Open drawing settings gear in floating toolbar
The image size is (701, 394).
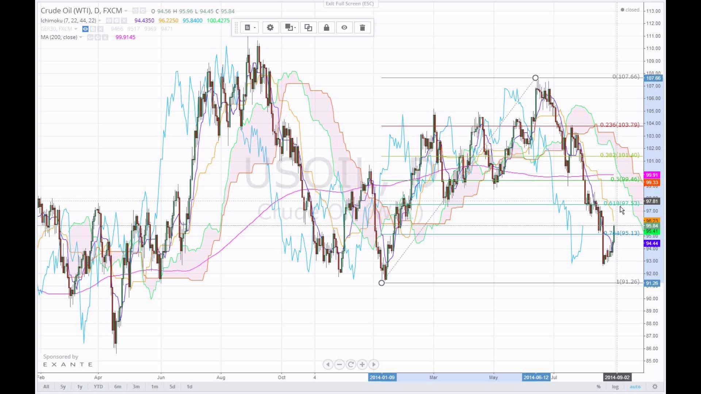click(270, 28)
